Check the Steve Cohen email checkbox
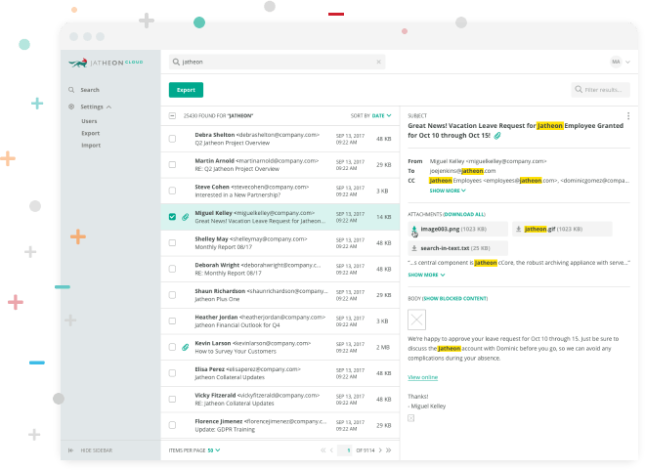 click(x=172, y=191)
